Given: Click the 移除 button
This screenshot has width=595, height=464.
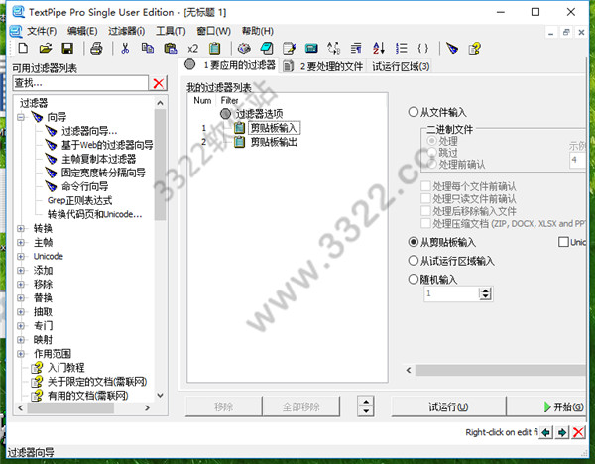Looking at the screenshot, I should [223, 407].
